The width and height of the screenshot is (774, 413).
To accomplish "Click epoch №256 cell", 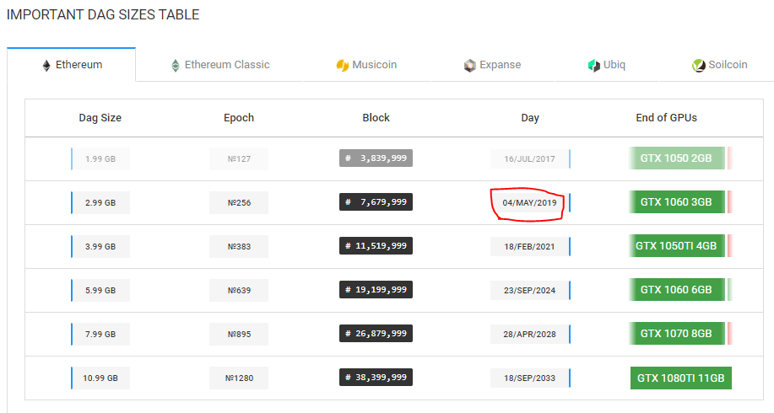I will tap(239, 202).
